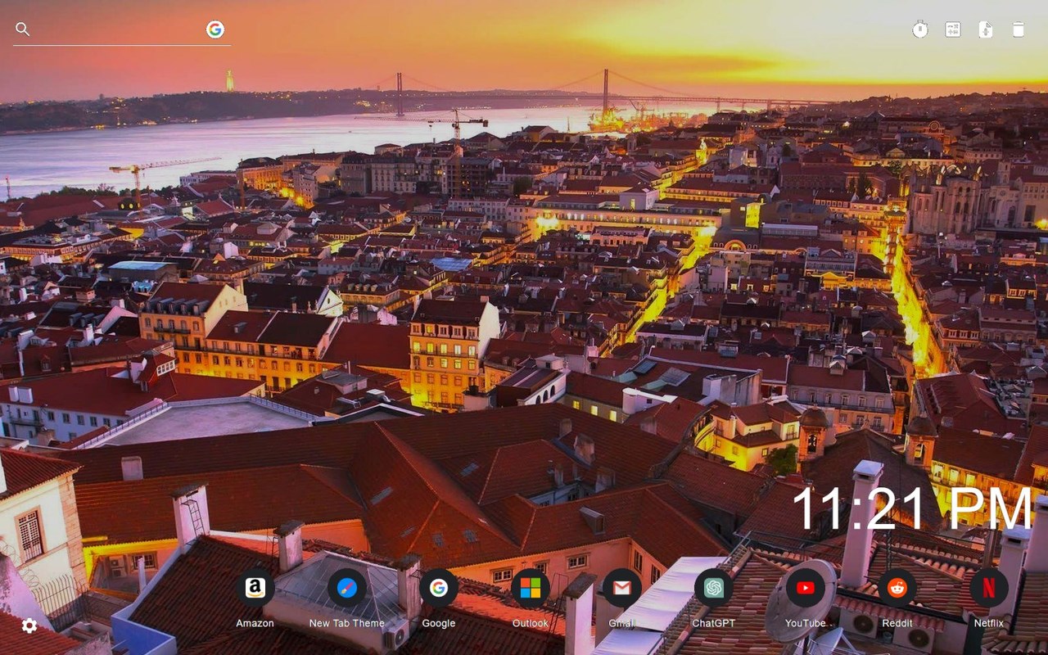Open the Google shortcut in the bottom row

tap(439, 588)
